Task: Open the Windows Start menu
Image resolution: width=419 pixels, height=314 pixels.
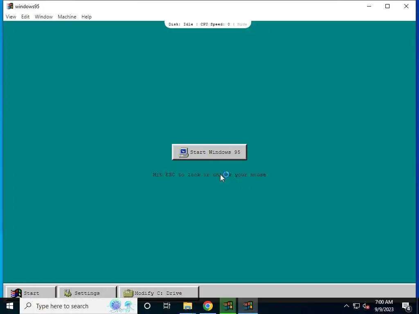Action: pos(10,306)
